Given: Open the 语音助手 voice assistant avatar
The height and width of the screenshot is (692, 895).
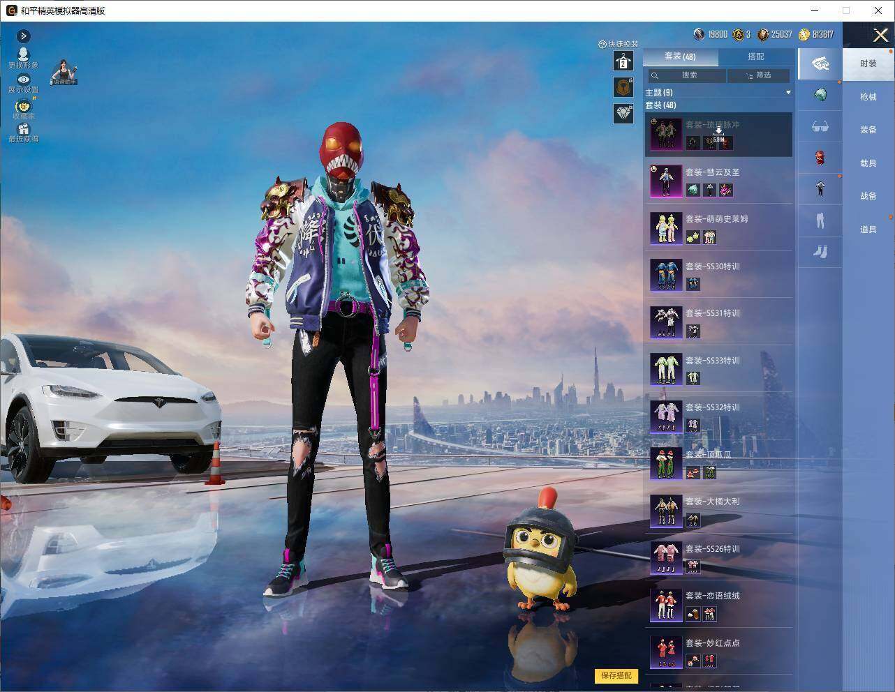Looking at the screenshot, I should pos(64,73).
